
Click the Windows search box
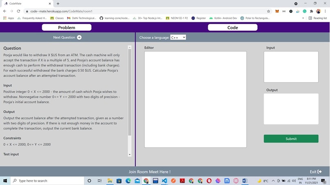pyautogui.click(x=47, y=181)
